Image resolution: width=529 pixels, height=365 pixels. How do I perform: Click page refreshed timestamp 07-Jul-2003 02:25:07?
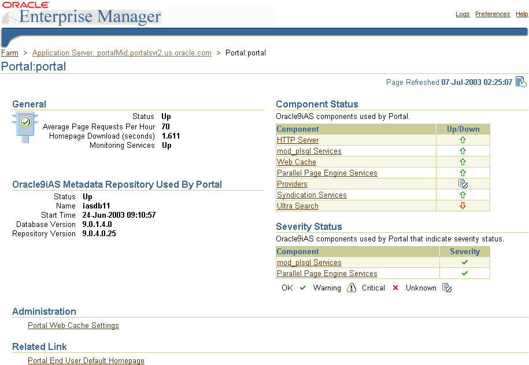(x=477, y=82)
